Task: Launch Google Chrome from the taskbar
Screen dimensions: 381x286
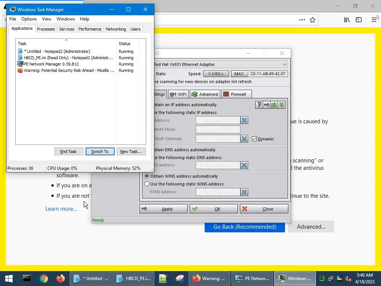Action: [x=44, y=279]
